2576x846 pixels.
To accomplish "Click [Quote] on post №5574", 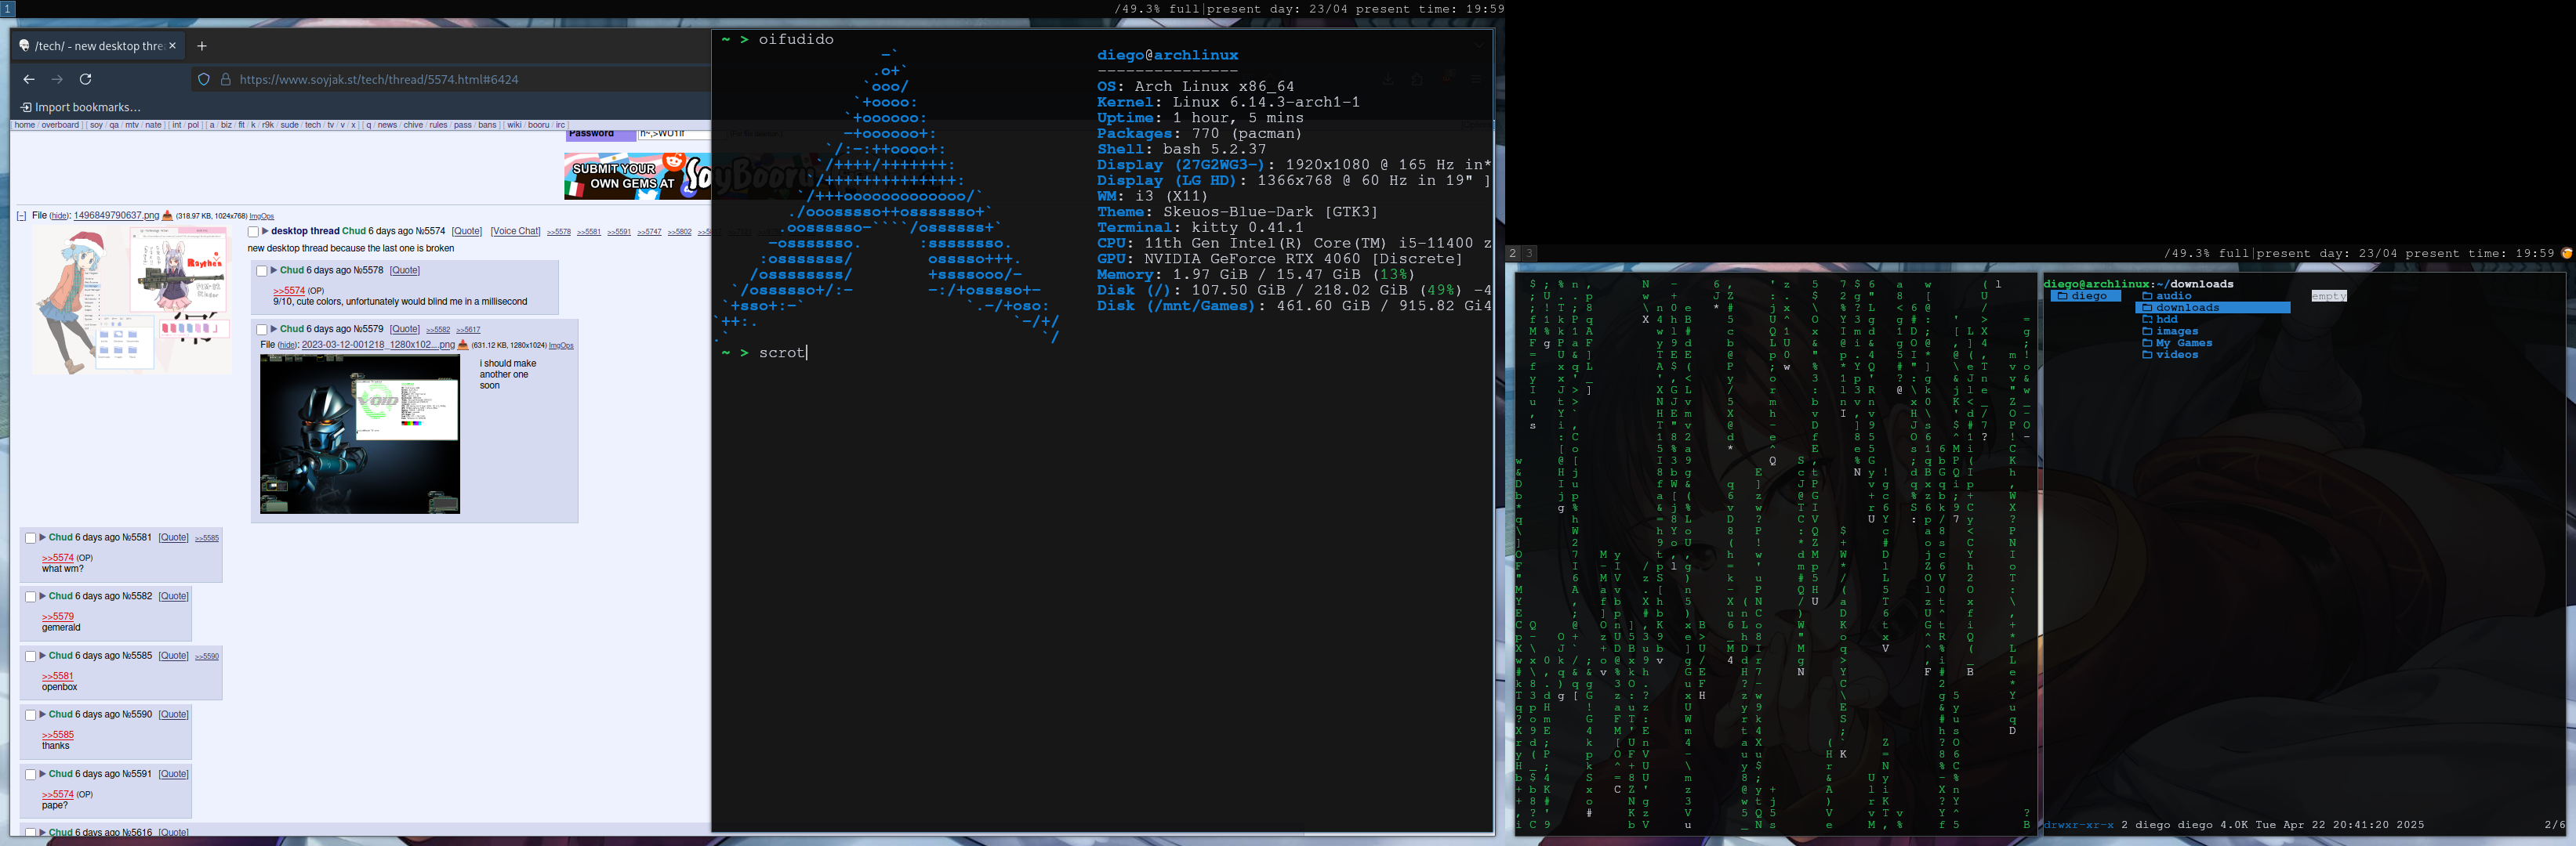I will pos(467,231).
